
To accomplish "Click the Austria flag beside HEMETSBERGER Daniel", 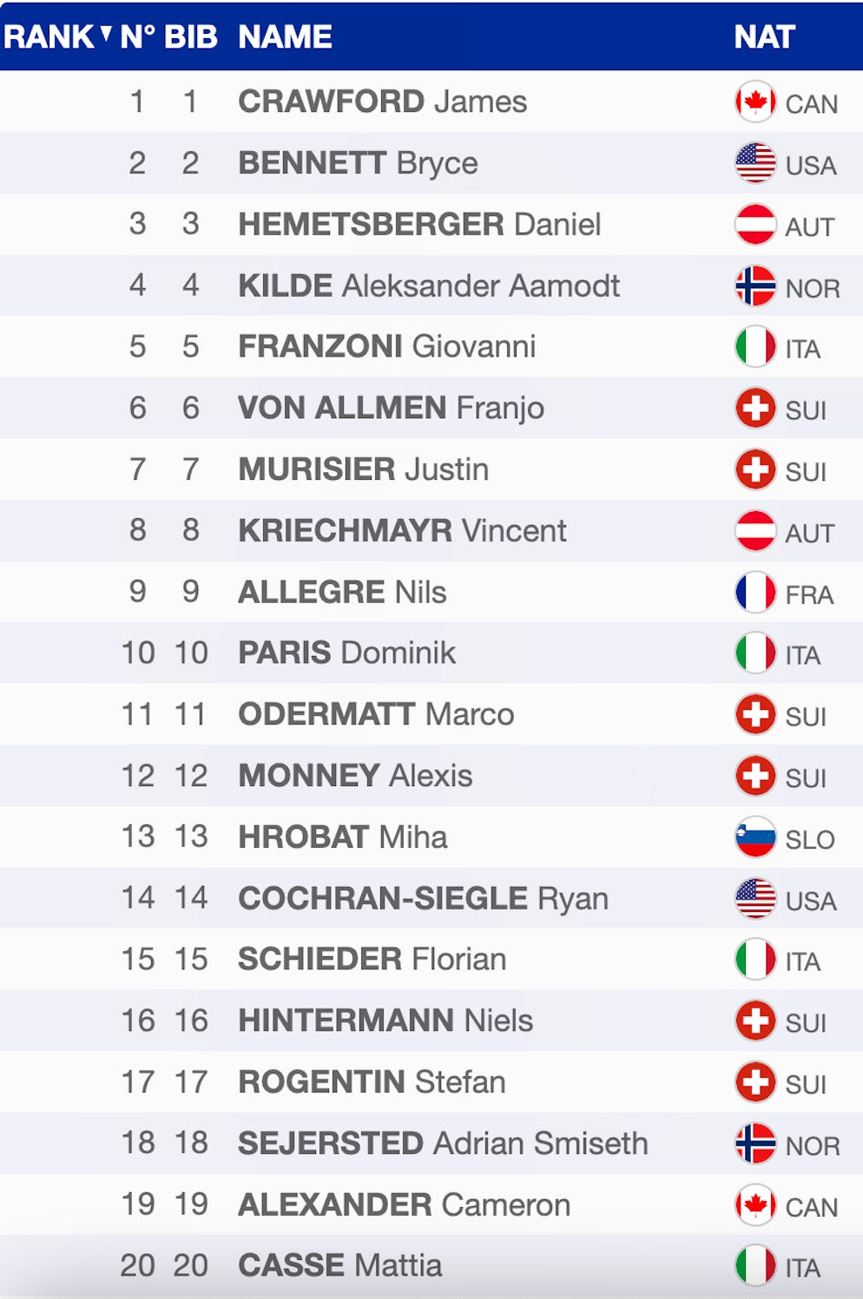I will [x=754, y=224].
